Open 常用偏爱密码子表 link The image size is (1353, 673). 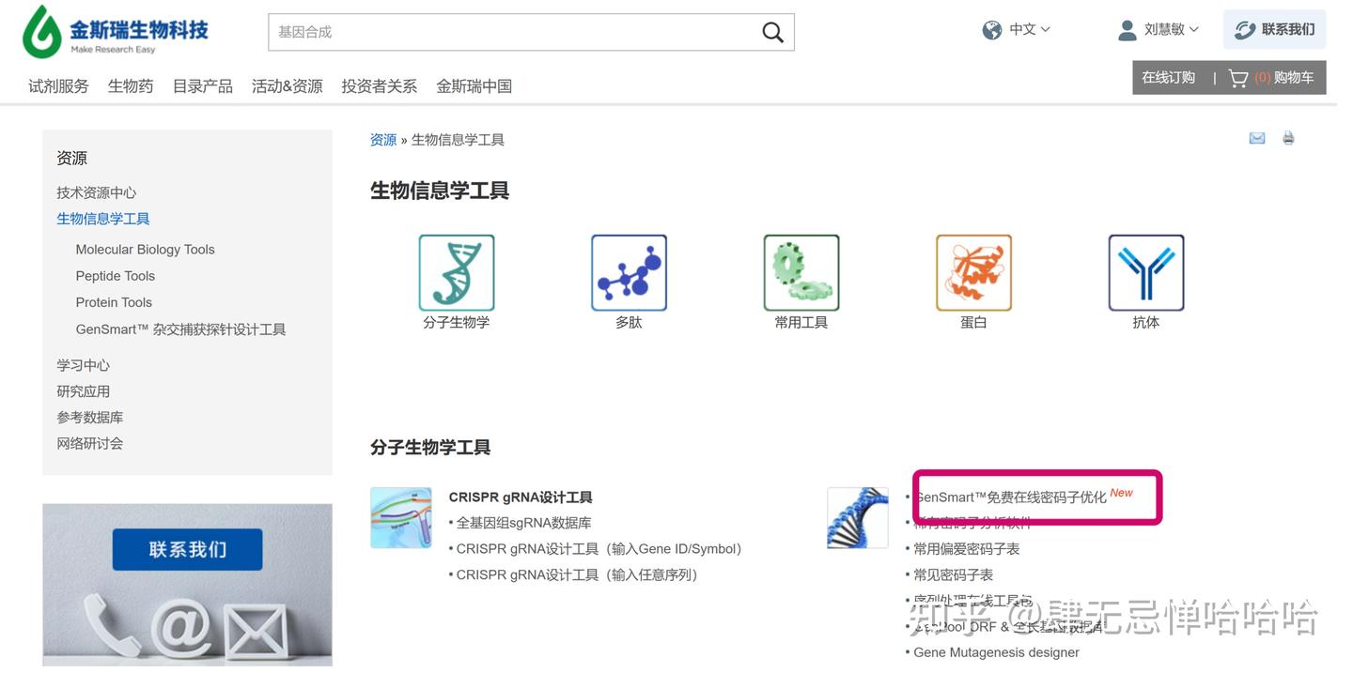click(x=966, y=549)
